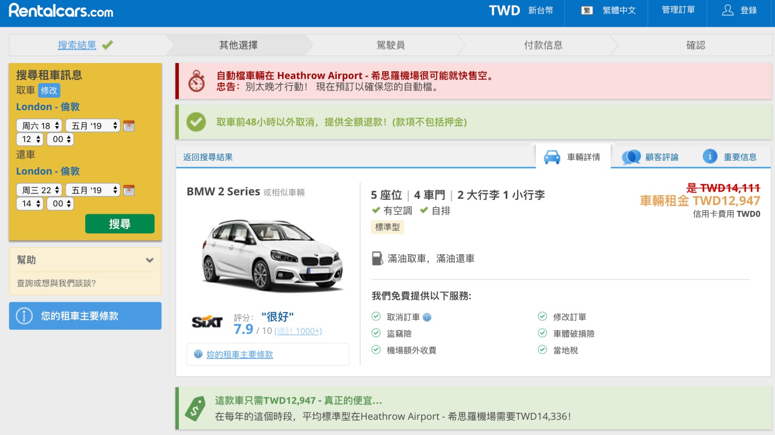
Task: Click the green checkmark circle in cancellation notice
Action: 196,122
